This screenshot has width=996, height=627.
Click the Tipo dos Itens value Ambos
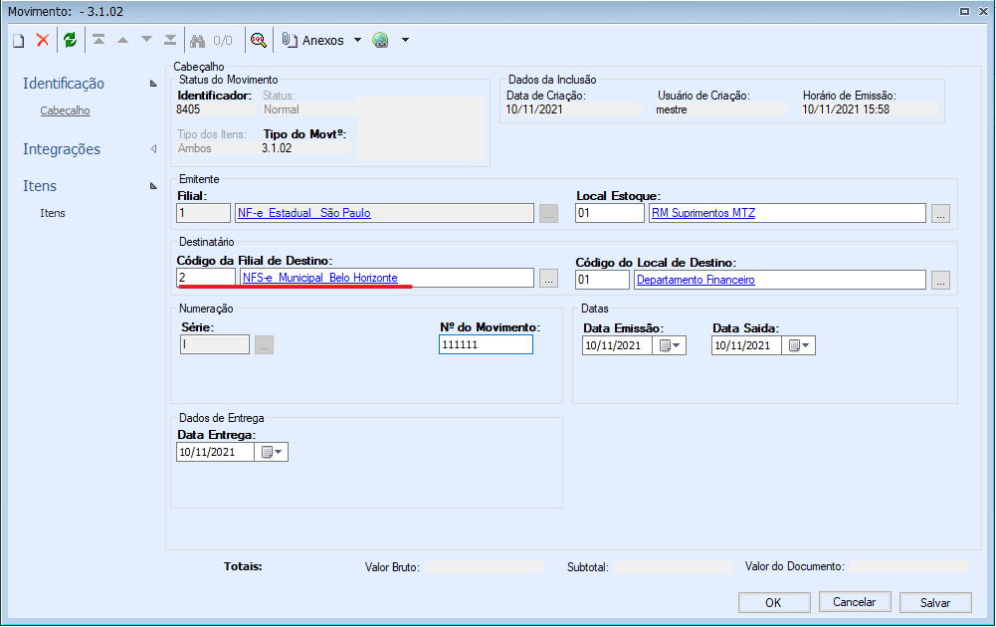(x=194, y=148)
